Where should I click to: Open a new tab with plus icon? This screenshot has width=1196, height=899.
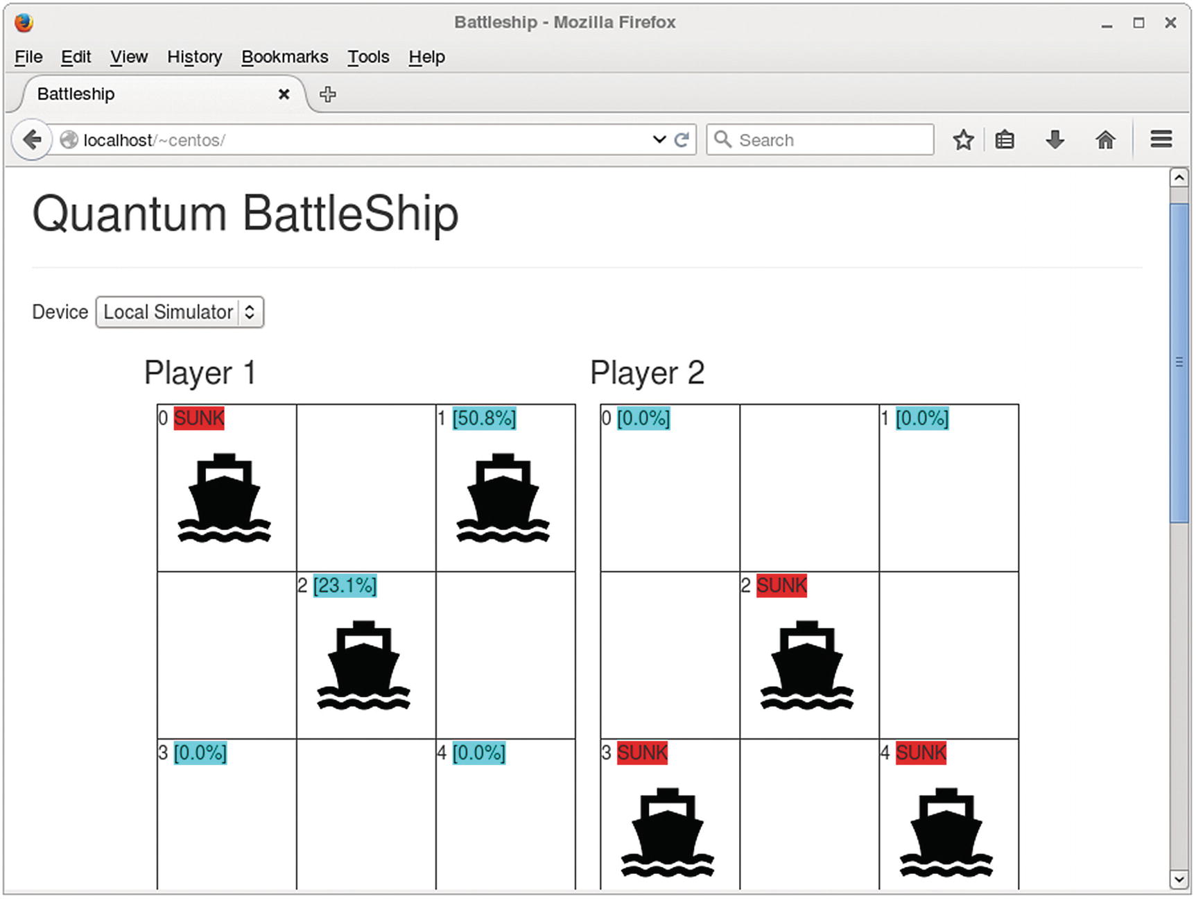click(x=328, y=94)
